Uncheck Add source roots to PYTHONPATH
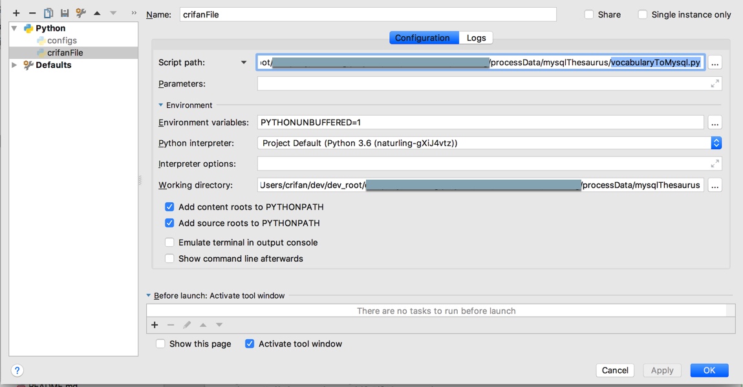The height and width of the screenshot is (387, 743). 169,223
